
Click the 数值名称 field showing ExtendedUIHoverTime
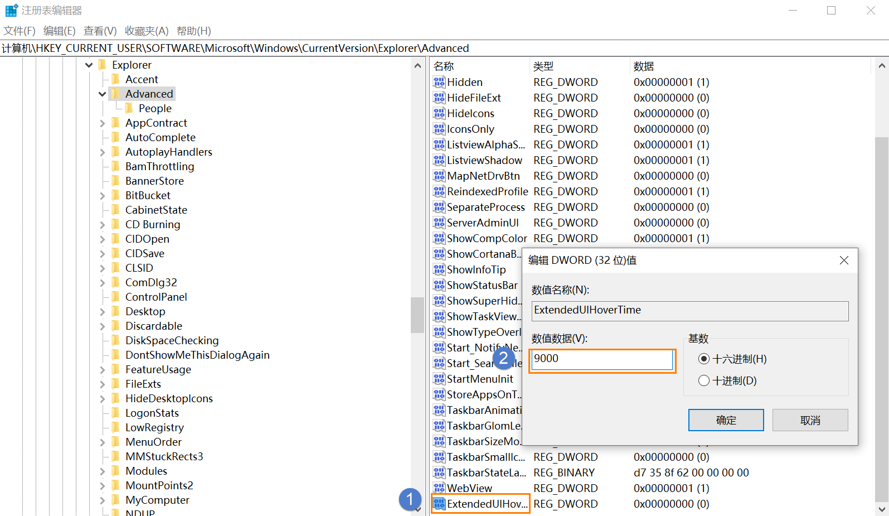click(690, 311)
